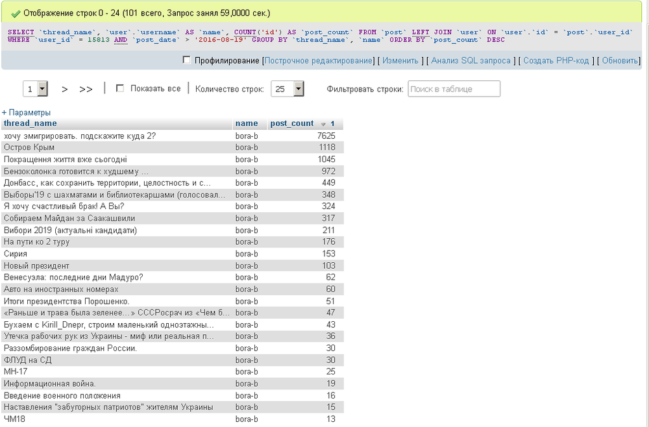Click the sort arrow icon beside post_count
The height and width of the screenshot is (427, 649).
323,124
